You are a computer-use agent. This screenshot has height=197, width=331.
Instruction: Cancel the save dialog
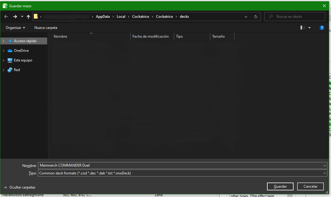(x=310, y=186)
